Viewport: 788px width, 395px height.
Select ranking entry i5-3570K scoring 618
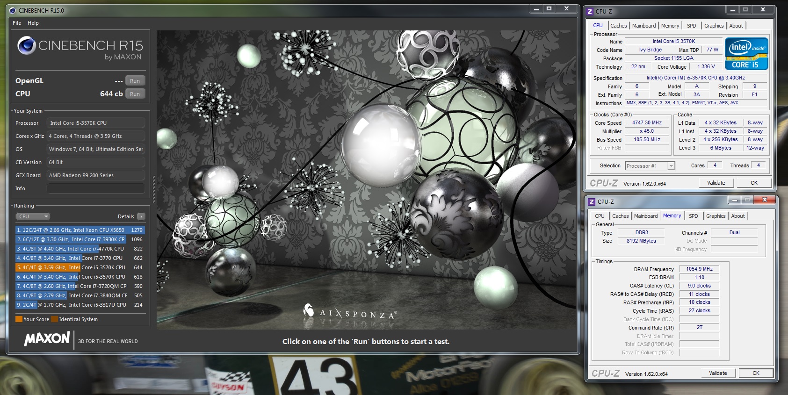[x=80, y=277]
